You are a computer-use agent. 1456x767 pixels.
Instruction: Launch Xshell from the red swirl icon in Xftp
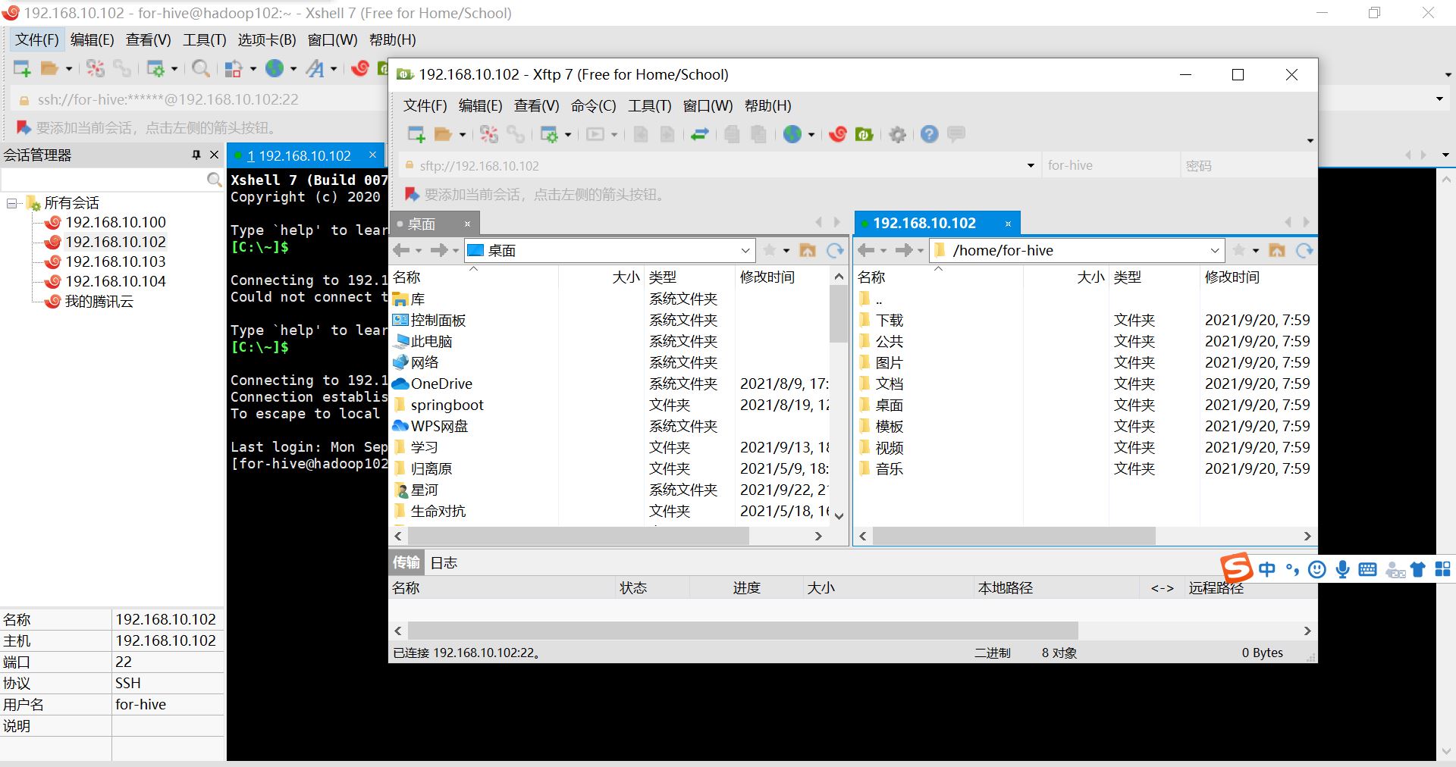(x=838, y=134)
